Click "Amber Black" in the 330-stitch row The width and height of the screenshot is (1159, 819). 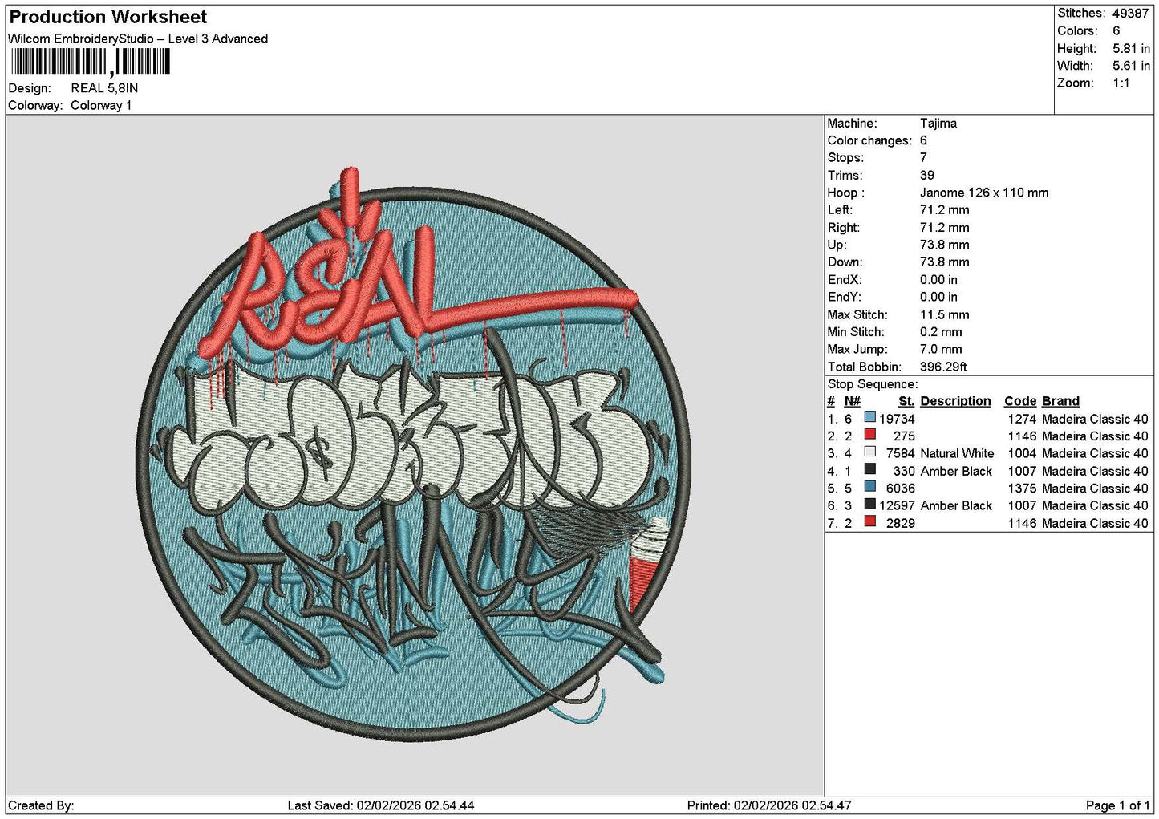(956, 471)
